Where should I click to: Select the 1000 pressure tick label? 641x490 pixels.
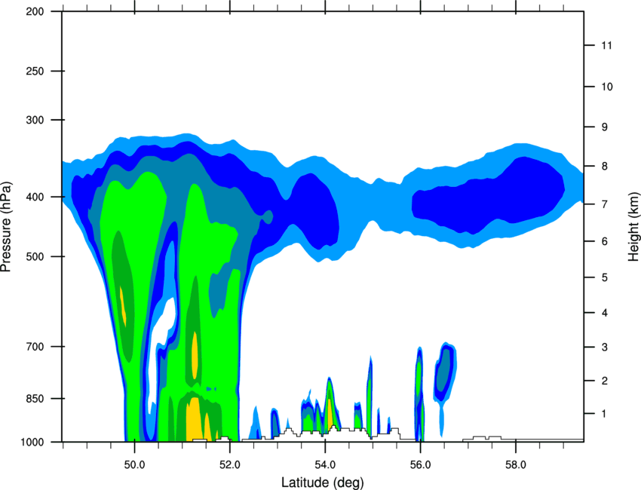32,443
